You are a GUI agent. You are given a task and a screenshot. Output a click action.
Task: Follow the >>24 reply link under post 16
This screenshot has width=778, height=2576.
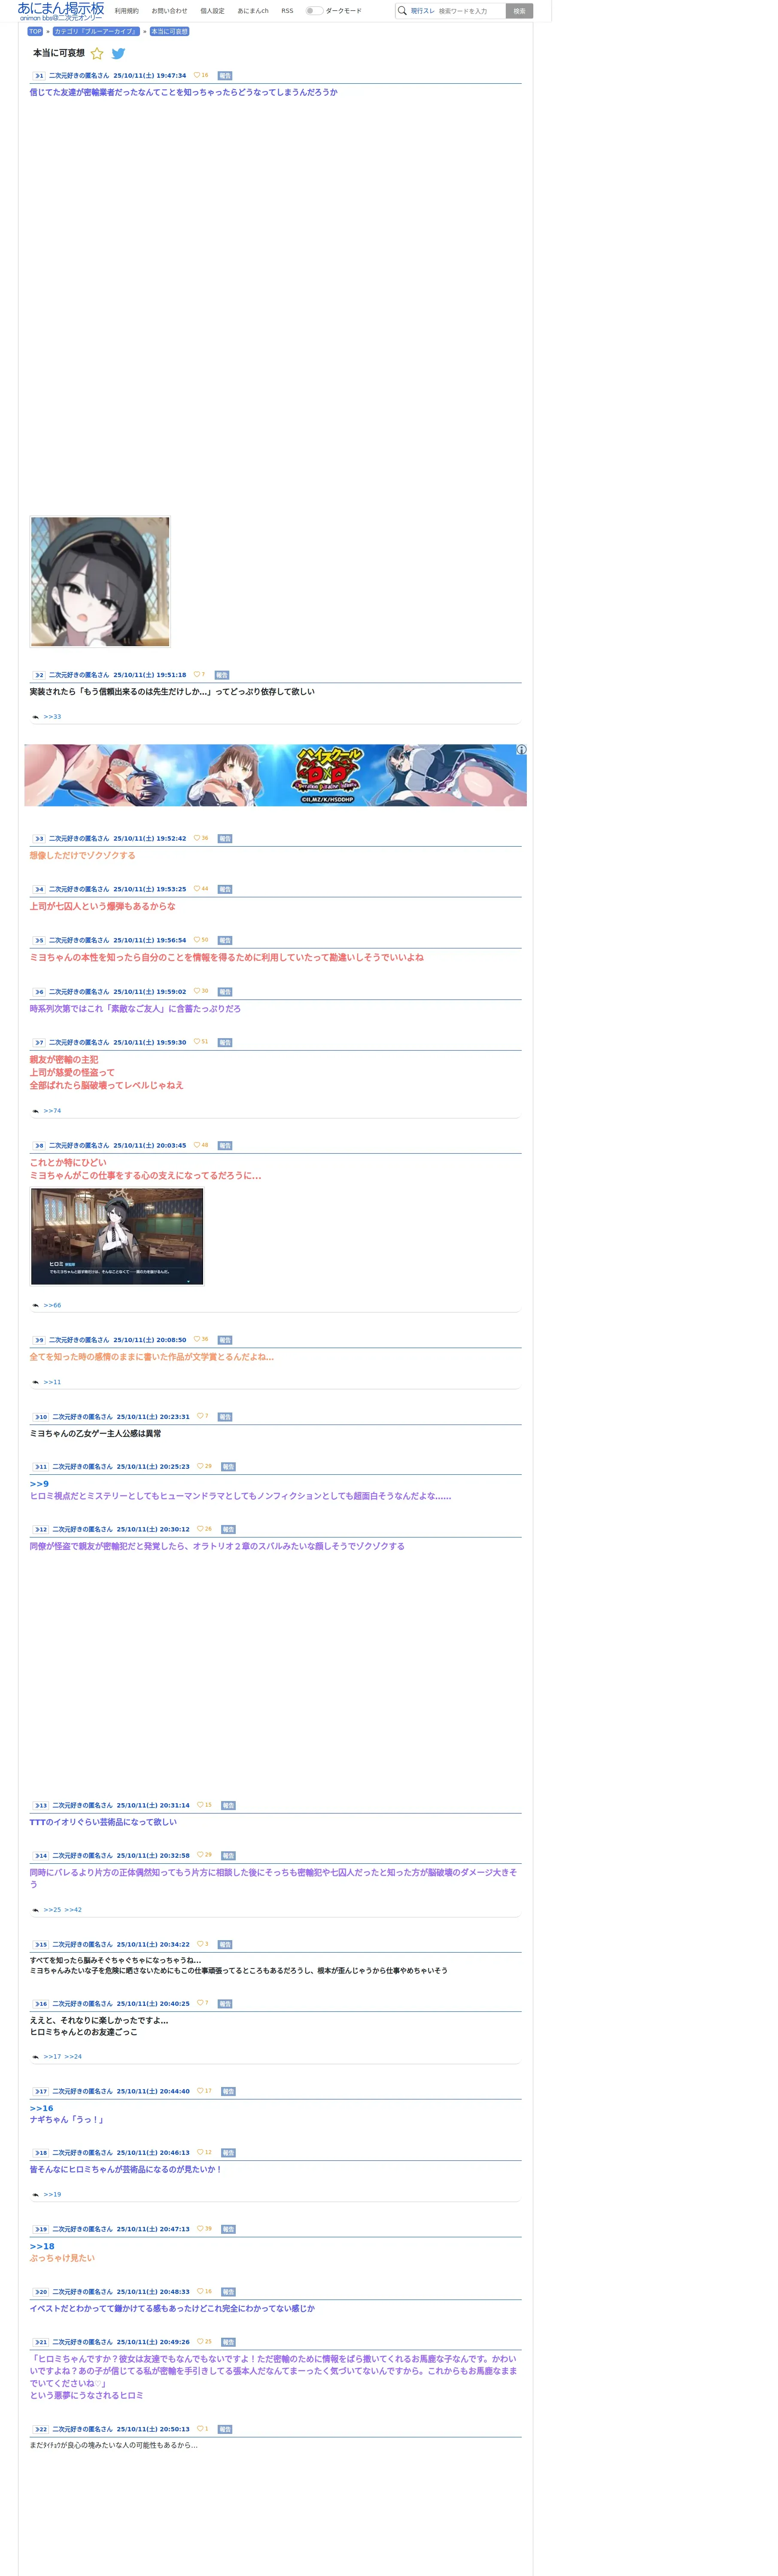(x=73, y=2057)
